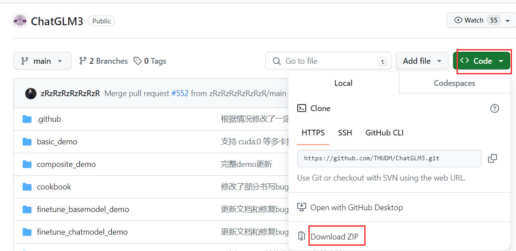This screenshot has height=251, width=516.
Task: Open the basic_demo folder
Action: [57, 142]
